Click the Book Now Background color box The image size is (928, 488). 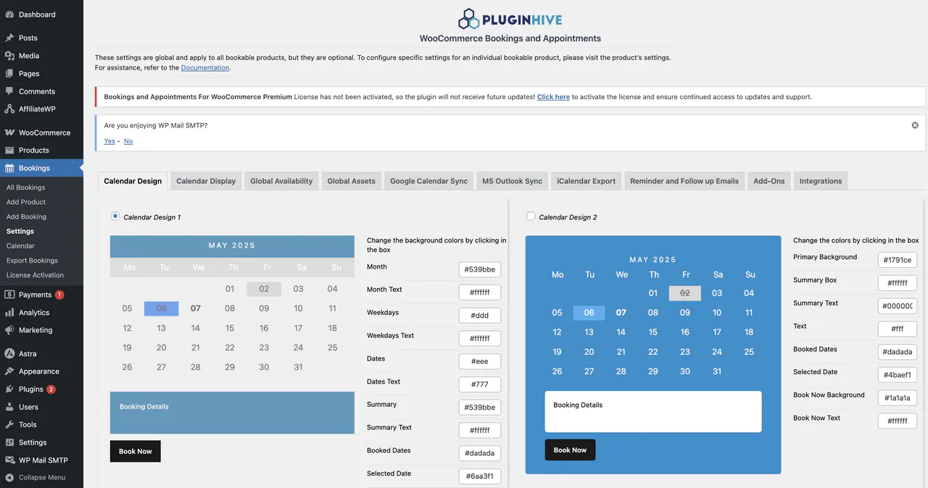898,398
